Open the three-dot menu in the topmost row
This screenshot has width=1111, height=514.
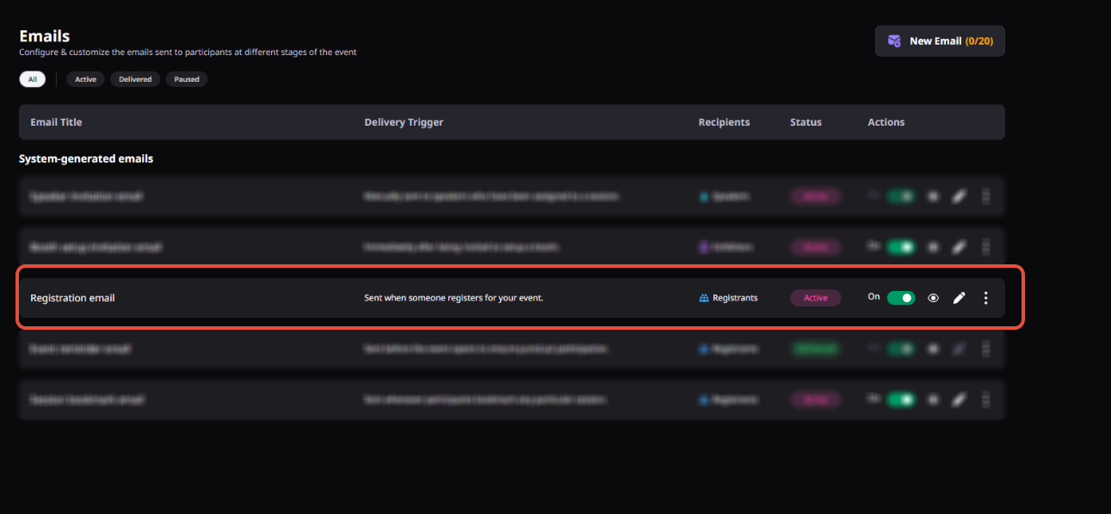[986, 196]
